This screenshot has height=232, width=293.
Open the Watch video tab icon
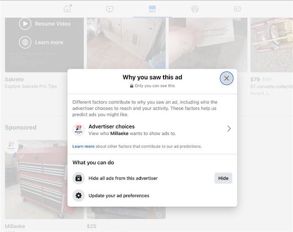109,8
